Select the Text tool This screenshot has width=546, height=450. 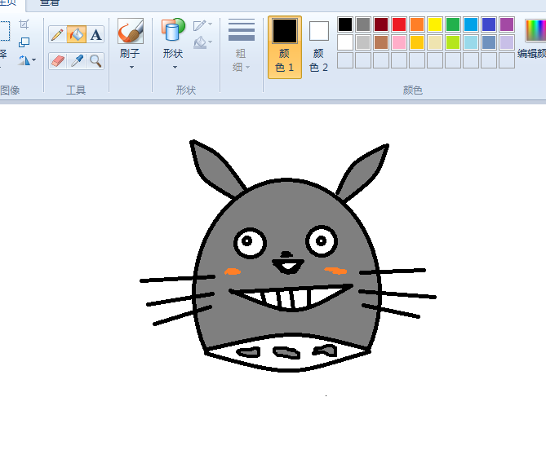click(95, 34)
